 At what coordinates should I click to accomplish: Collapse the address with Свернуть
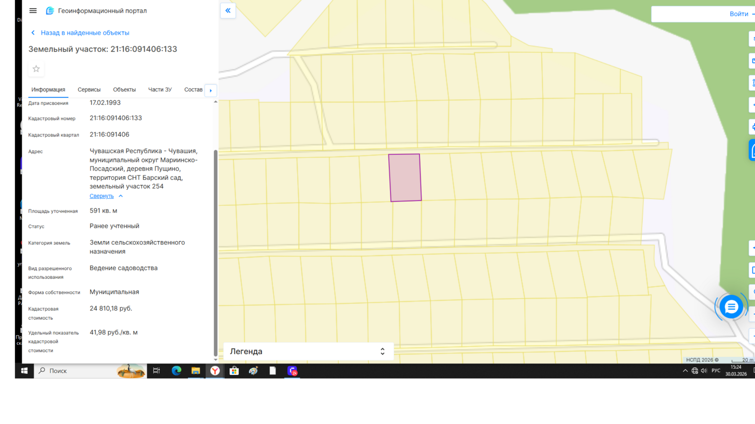(x=102, y=196)
